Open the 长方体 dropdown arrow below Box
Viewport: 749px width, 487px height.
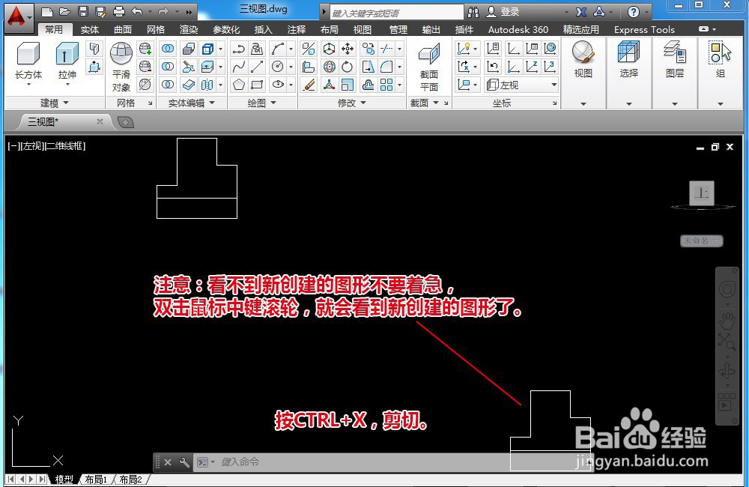pyautogui.click(x=28, y=85)
